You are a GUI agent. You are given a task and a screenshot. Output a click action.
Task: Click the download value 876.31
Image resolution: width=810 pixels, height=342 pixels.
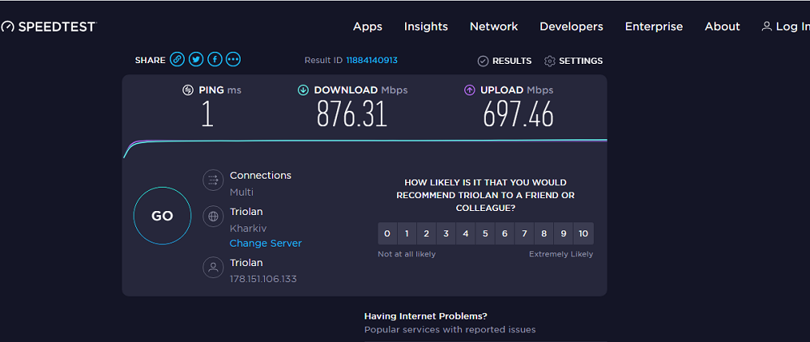(352, 113)
